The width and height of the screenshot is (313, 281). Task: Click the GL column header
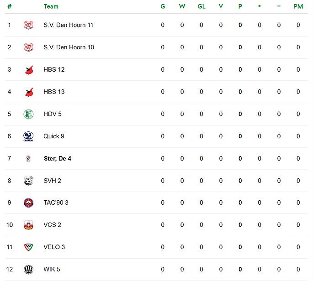tap(202, 6)
